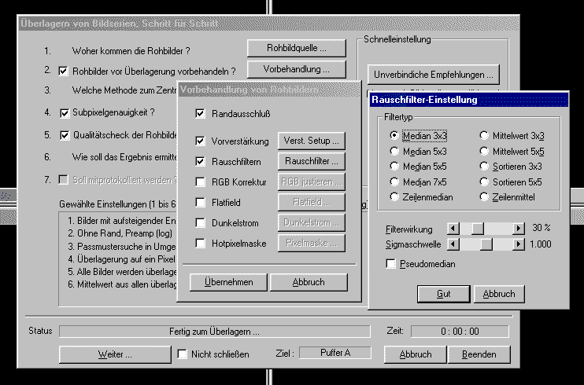Choose the Median 5x5 radio option
This screenshot has height=385, width=584.
tap(394, 167)
